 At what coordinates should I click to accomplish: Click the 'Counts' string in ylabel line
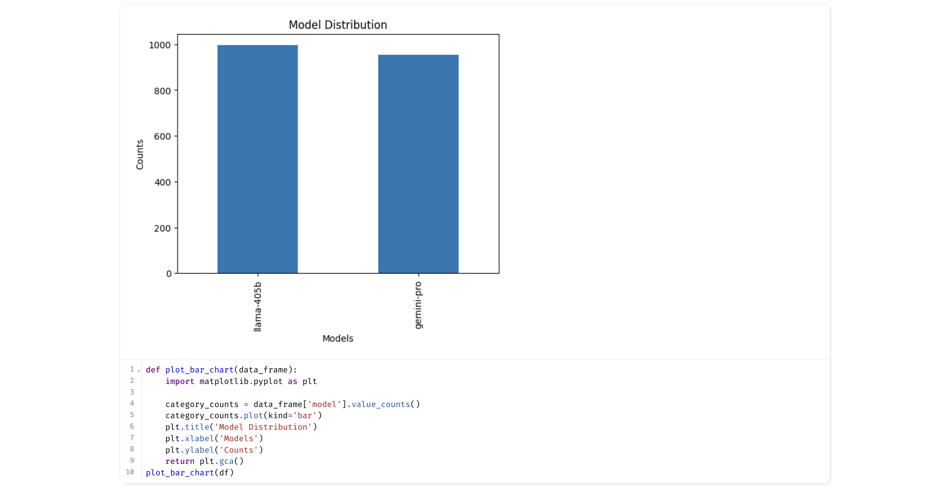tap(239, 450)
